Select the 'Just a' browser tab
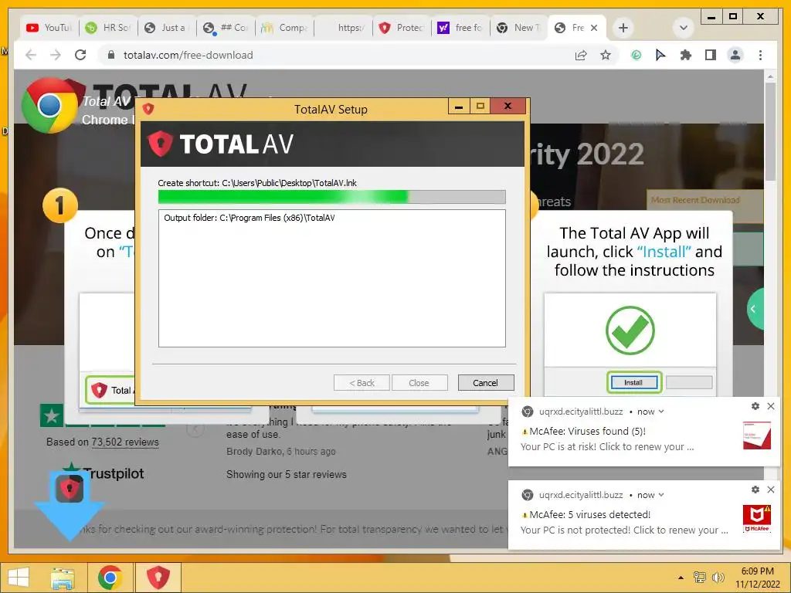 coord(167,28)
